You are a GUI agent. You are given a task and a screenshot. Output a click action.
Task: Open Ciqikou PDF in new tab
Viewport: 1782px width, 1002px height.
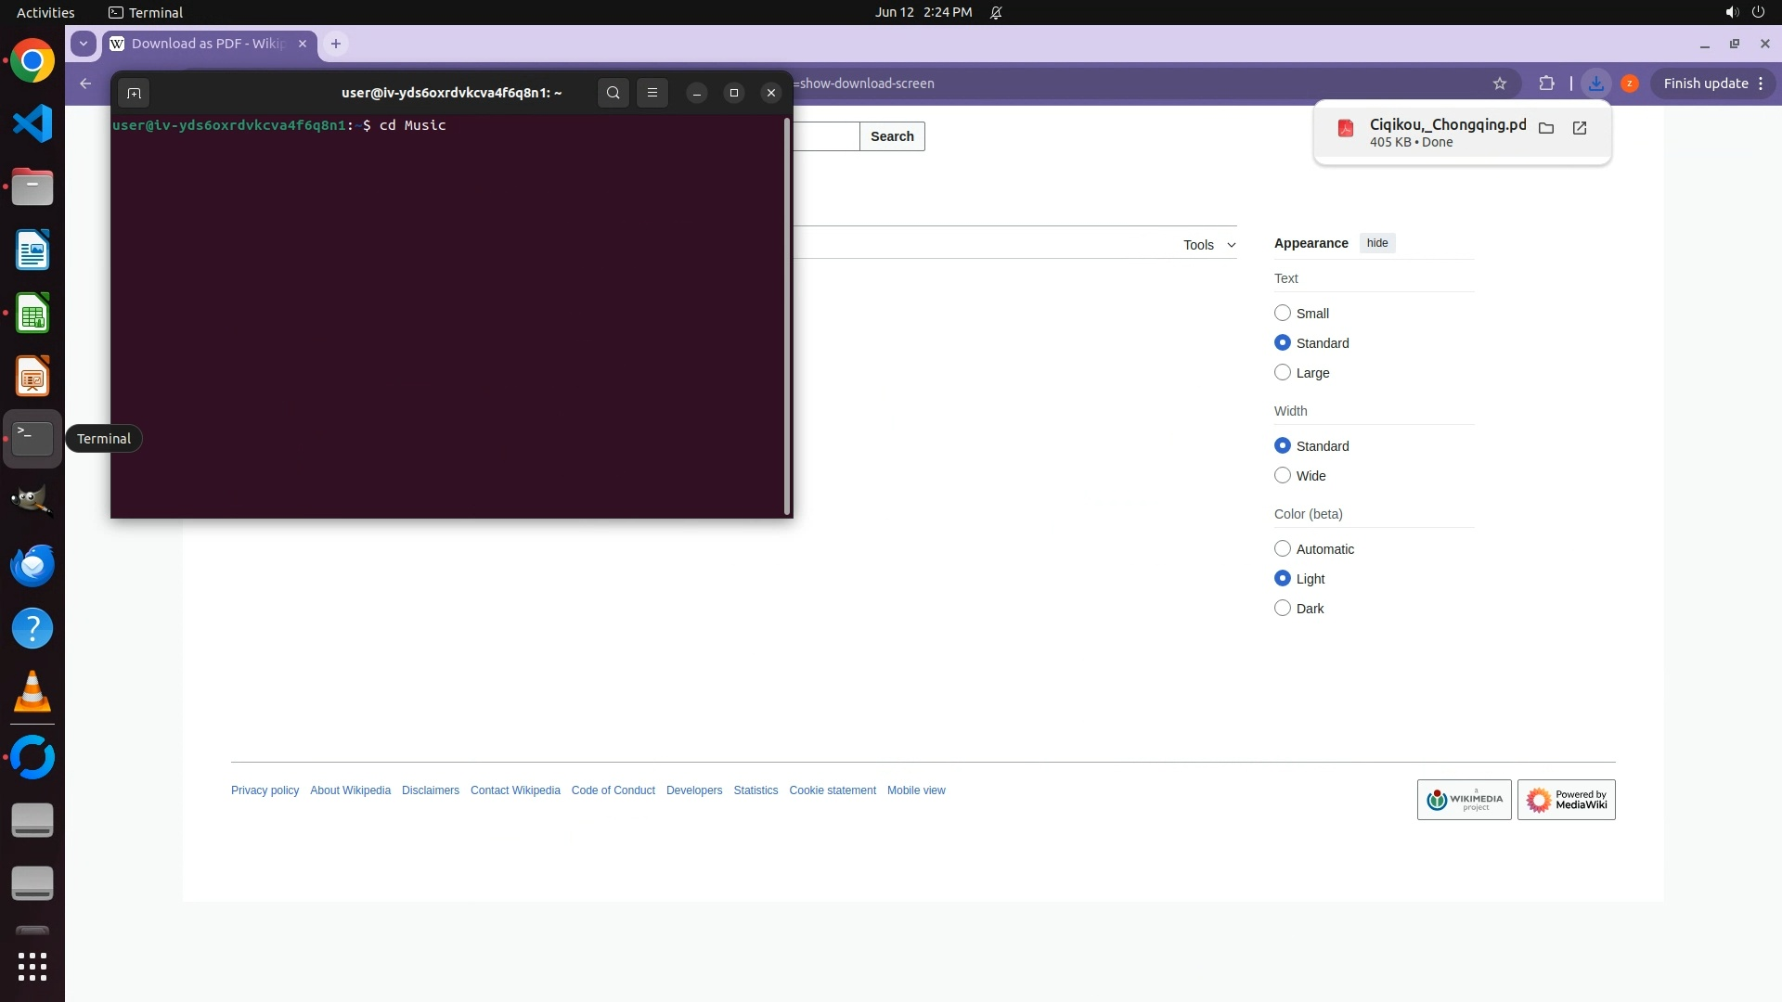coord(1580,128)
